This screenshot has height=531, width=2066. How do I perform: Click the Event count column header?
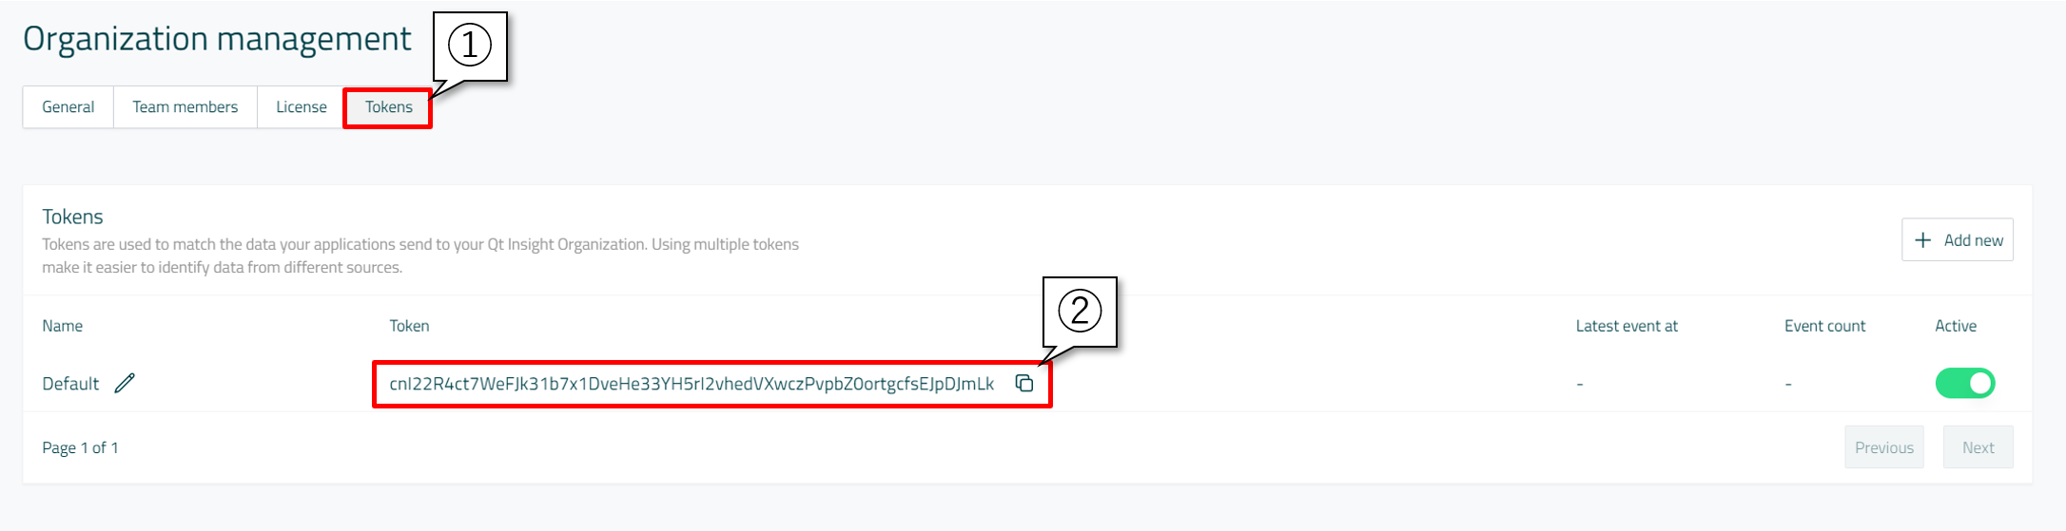click(x=1824, y=326)
